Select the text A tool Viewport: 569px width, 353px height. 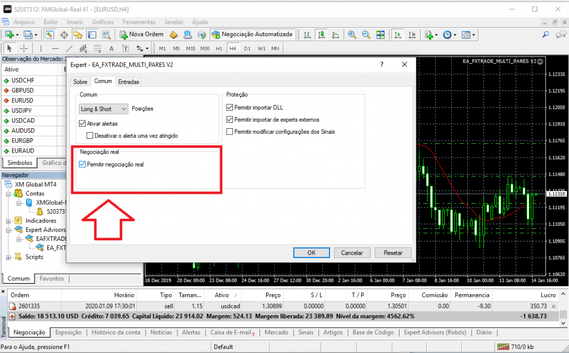point(111,48)
